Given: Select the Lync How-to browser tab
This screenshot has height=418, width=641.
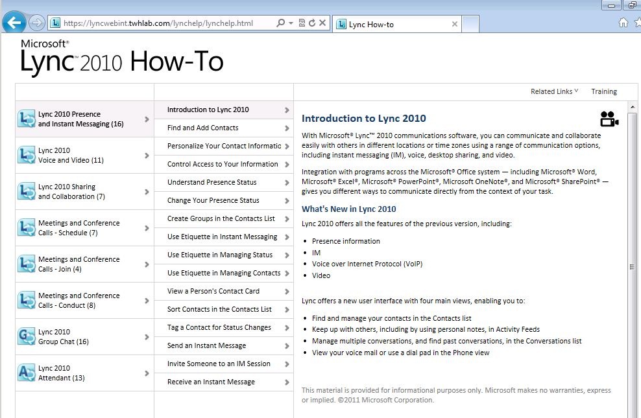Looking at the screenshot, I should (x=396, y=25).
